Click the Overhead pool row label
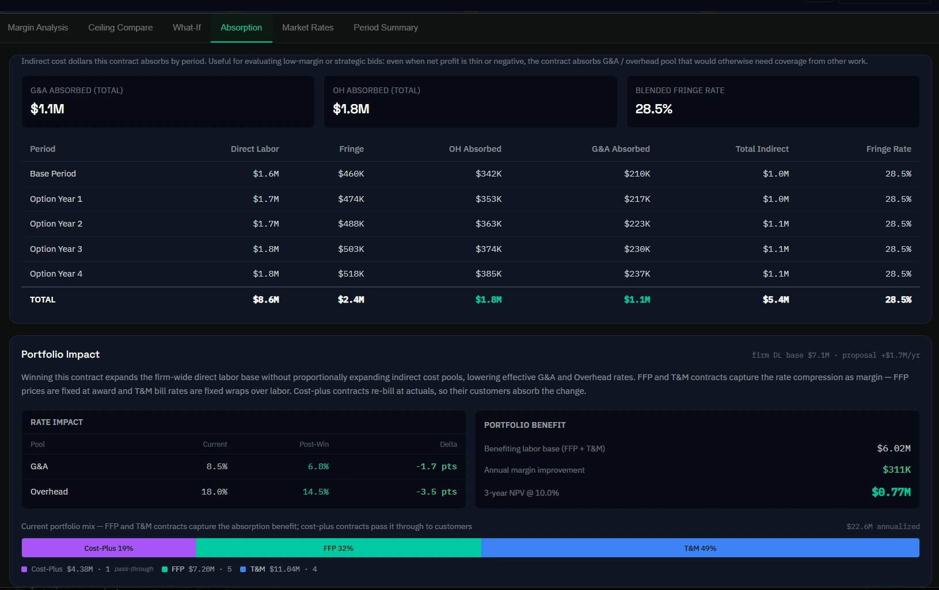The image size is (939, 590). point(49,492)
